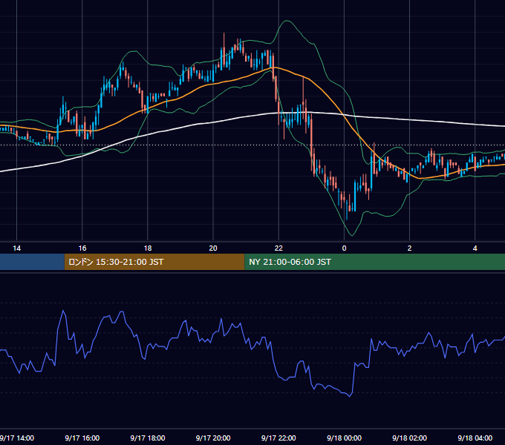The image size is (505, 445).
Task: Click the 18 hour axis label
Action: 148,248
